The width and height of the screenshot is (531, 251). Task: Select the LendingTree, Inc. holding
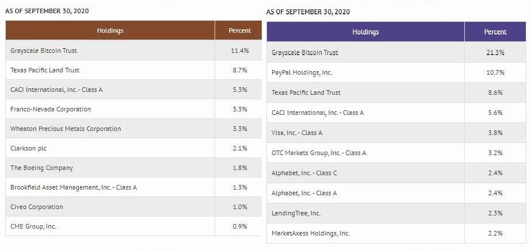click(x=296, y=213)
